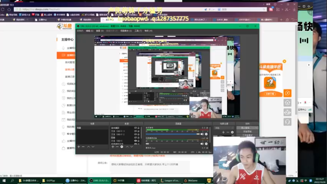Toggle visibility eye for 游戏捕获 source
The image size is (327, 184).
click(135, 128)
